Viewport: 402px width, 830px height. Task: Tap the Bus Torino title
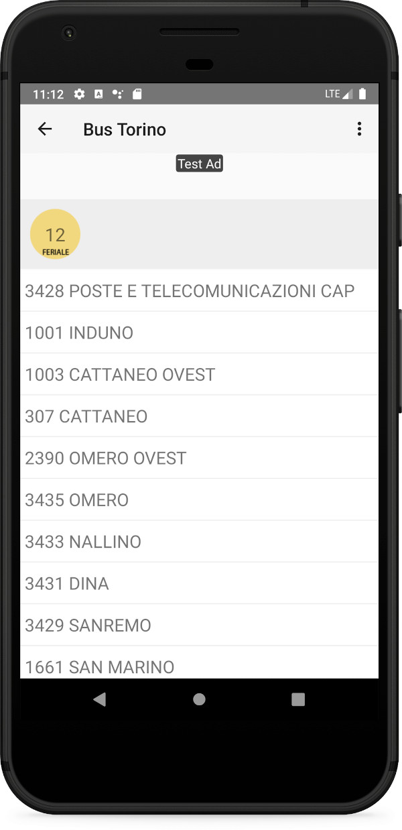coord(125,129)
